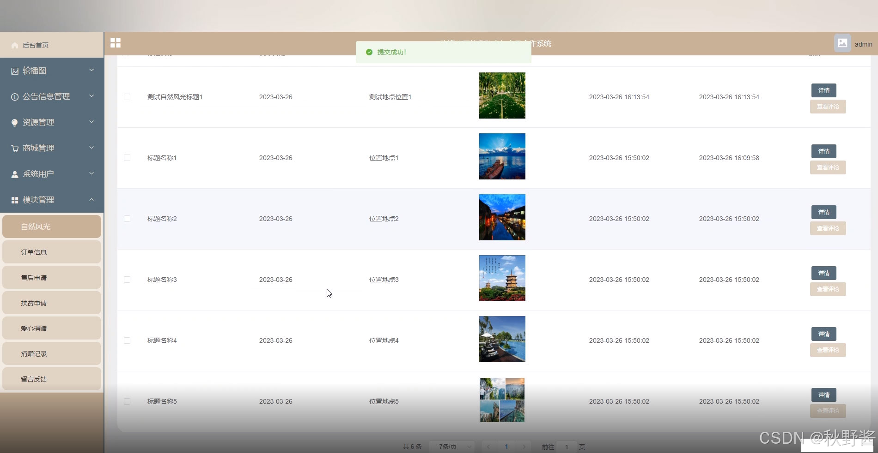Click the green success check icon
Screen dimensions: 878x453
click(369, 52)
